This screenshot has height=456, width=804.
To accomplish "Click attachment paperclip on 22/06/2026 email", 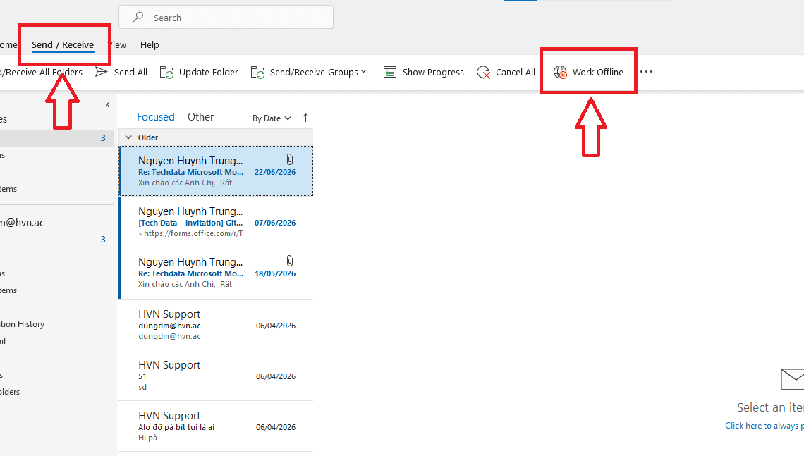I will (290, 159).
